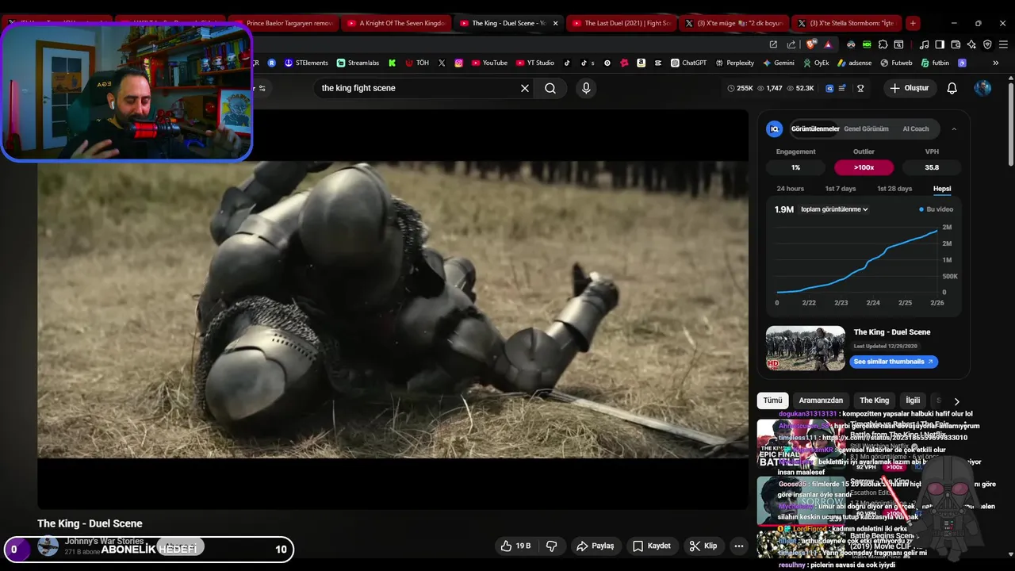
Task: Clear the search box with X
Action: (524, 88)
